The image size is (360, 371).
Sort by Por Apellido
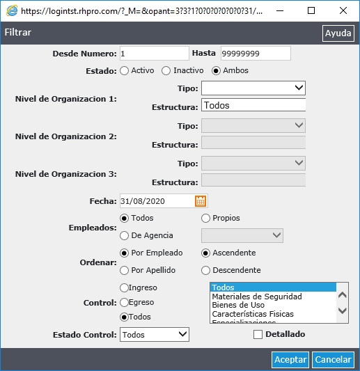pos(124,271)
